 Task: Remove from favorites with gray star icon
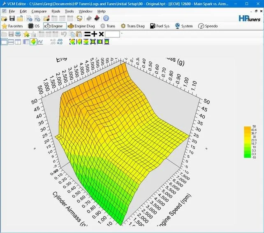[33, 34]
